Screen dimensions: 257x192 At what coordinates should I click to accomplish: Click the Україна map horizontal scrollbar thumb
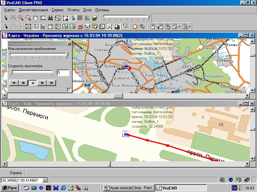(x=118, y=95)
